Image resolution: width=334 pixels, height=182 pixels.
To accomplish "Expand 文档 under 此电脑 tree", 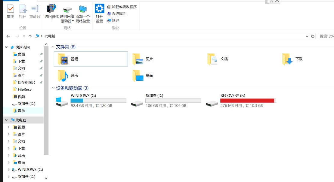I will [x=8, y=141].
